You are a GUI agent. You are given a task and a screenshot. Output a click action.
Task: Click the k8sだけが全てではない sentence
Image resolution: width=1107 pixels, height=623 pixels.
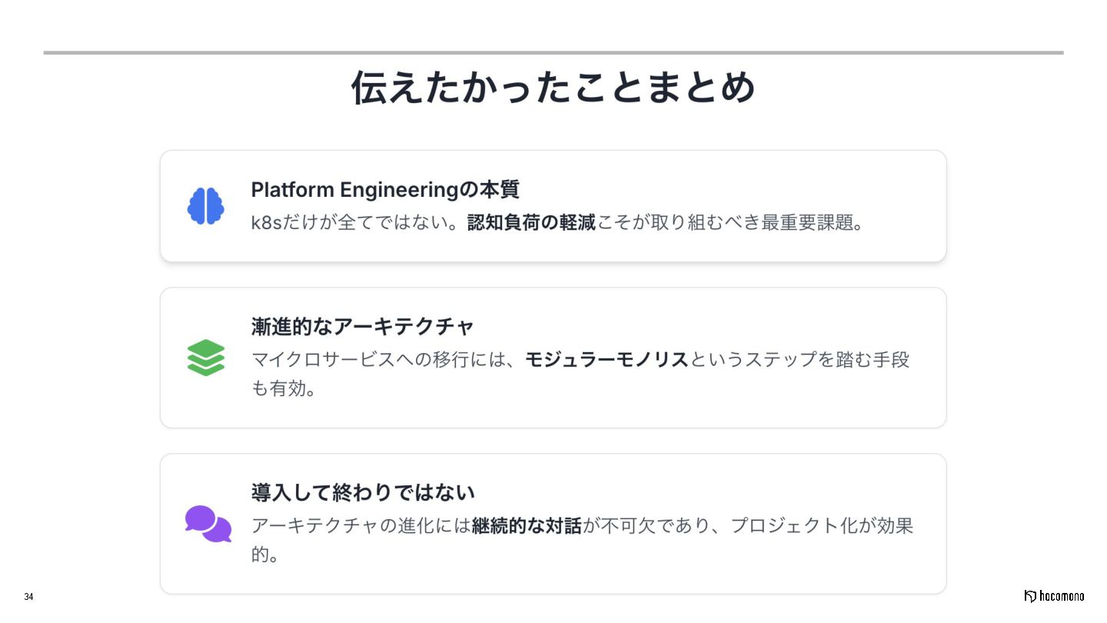tap(357, 223)
